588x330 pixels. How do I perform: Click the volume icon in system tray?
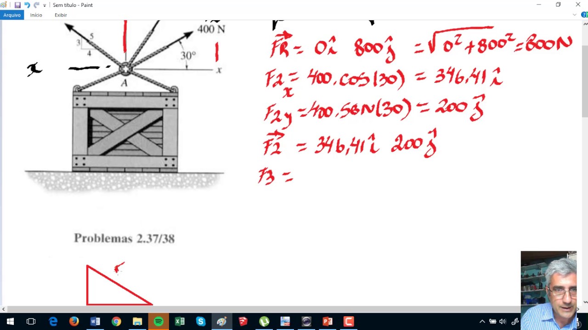pos(503,321)
